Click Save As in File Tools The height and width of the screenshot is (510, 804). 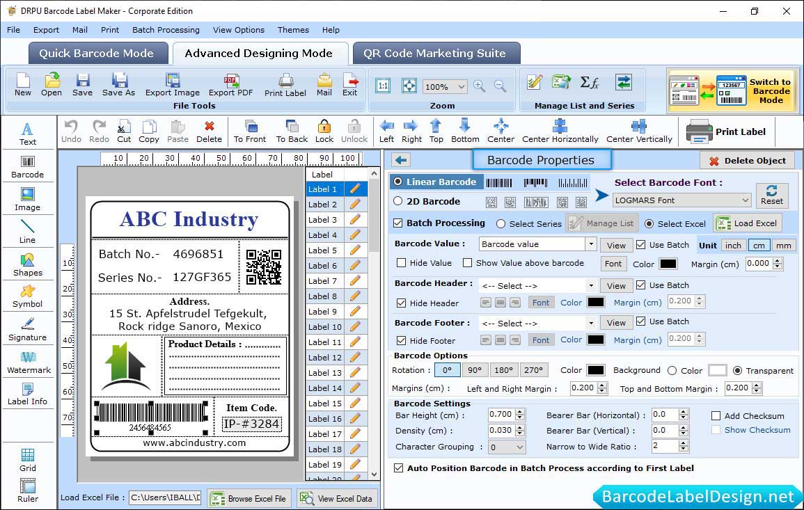coord(118,85)
